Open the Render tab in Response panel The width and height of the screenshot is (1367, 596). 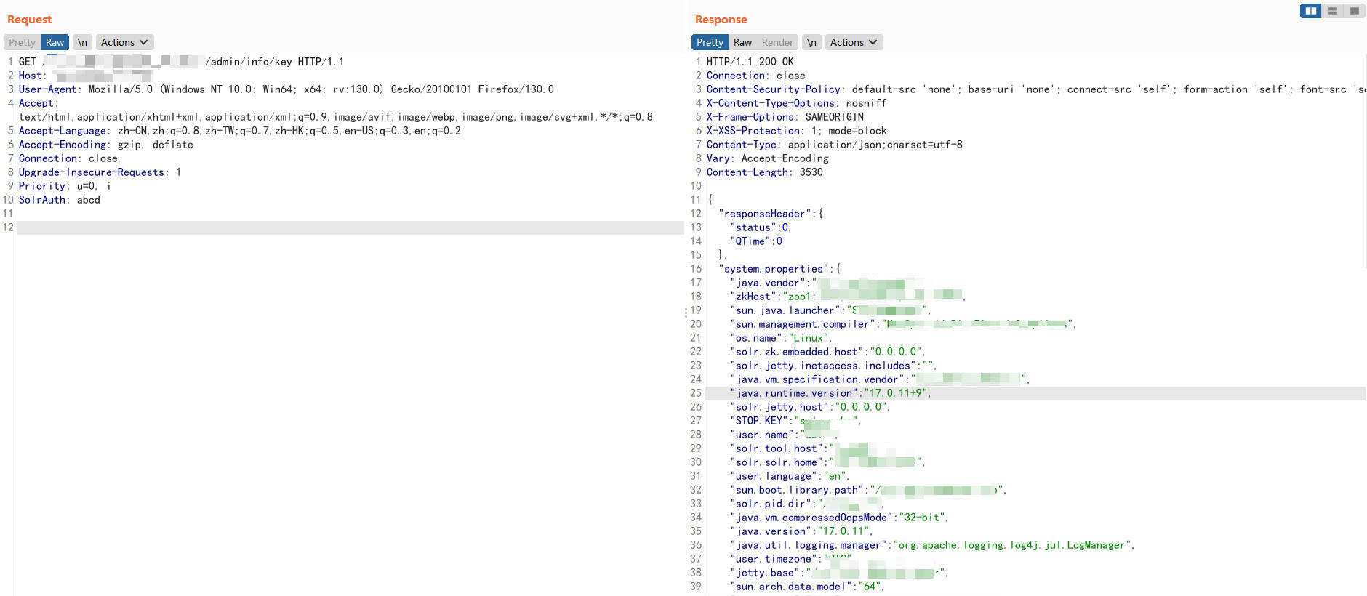(x=777, y=42)
